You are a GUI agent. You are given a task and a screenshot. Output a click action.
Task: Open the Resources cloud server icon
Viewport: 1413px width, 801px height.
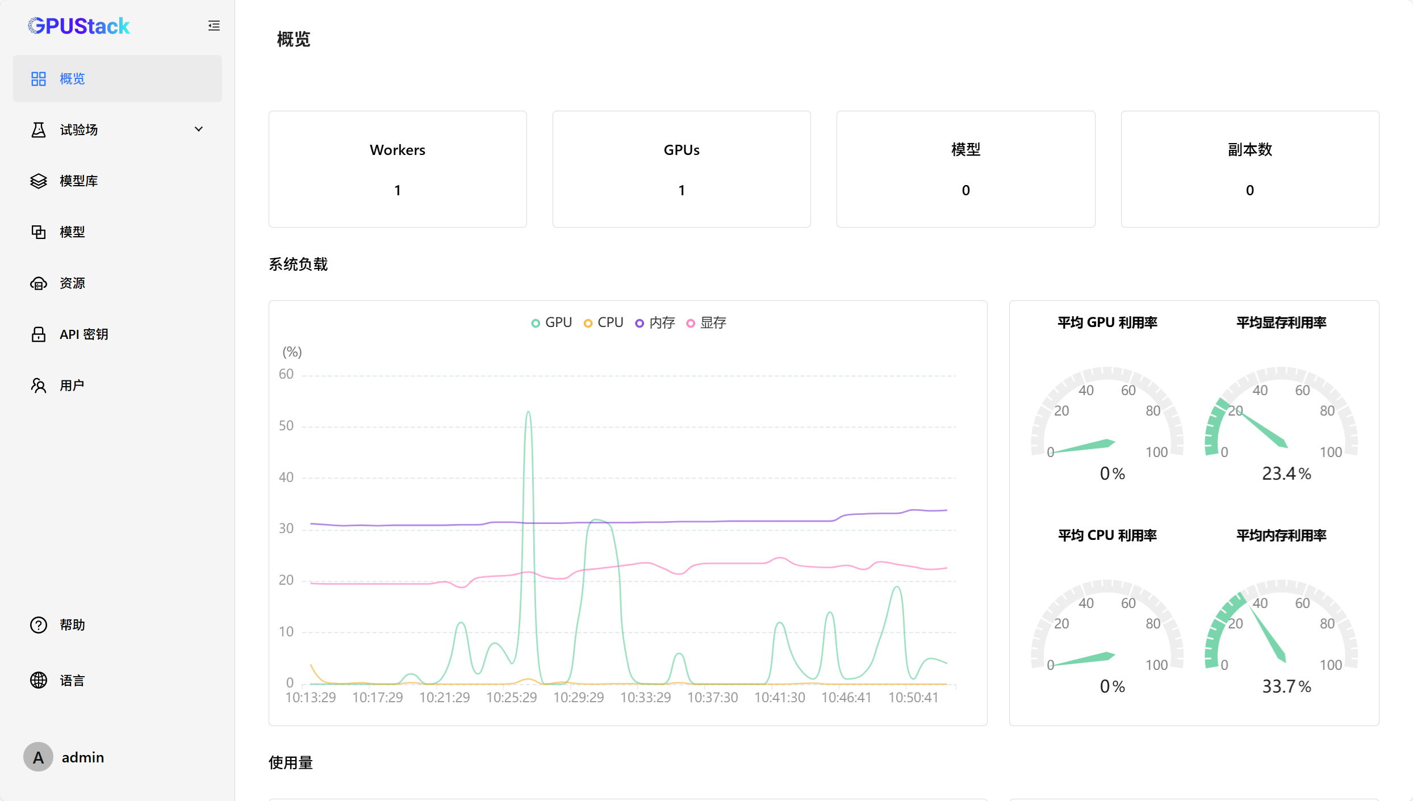[x=38, y=283]
